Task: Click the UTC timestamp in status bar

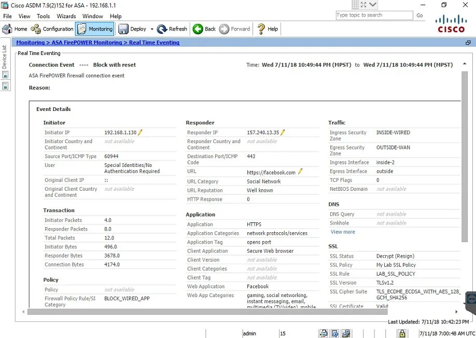Action: coord(447,333)
